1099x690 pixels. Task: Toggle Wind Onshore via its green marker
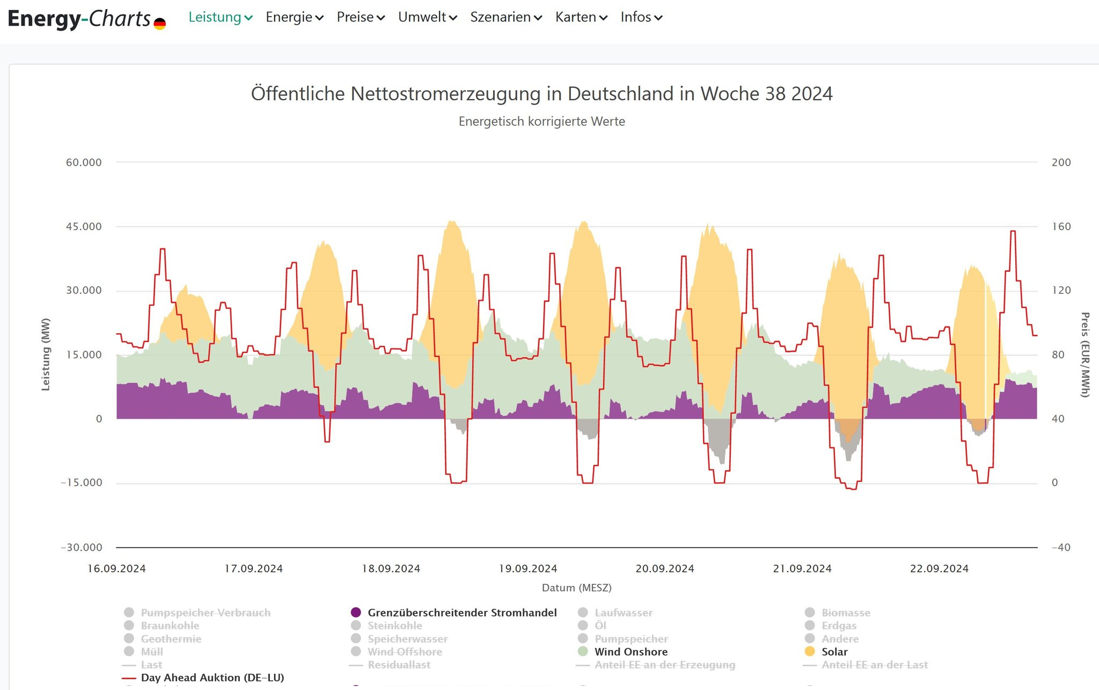(x=583, y=651)
